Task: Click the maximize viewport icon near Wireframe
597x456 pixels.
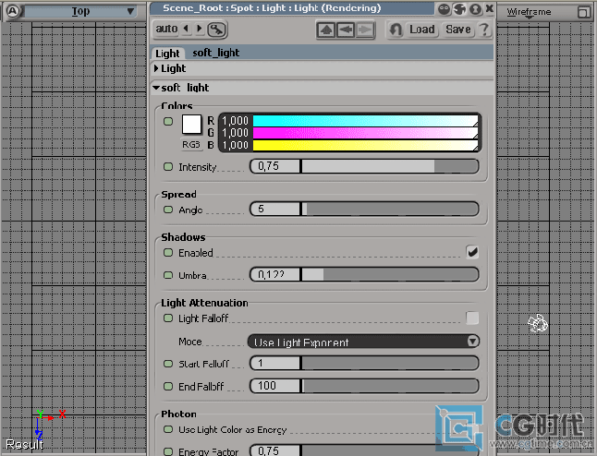Action: pyautogui.click(x=583, y=12)
